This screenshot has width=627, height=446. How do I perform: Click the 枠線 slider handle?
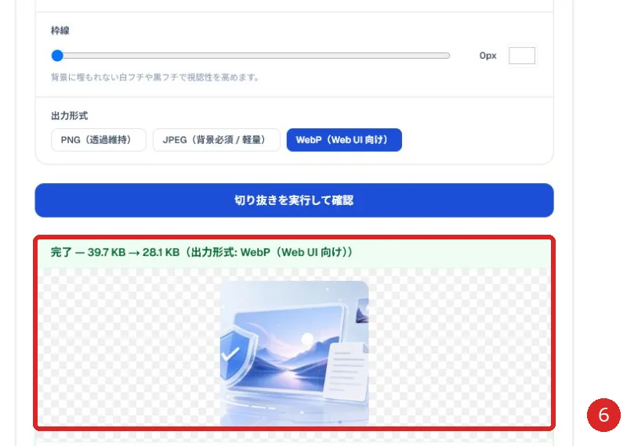pyautogui.click(x=57, y=56)
